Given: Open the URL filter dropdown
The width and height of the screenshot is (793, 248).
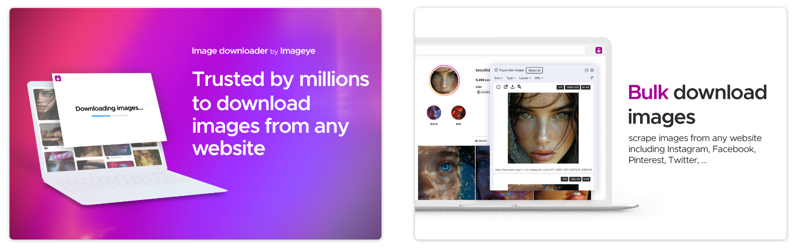Looking at the screenshot, I should click(539, 78).
